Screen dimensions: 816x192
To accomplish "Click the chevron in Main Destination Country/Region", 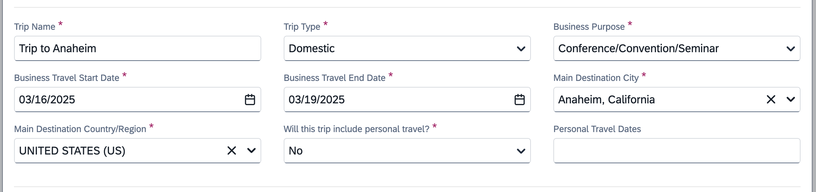I will (x=251, y=151).
